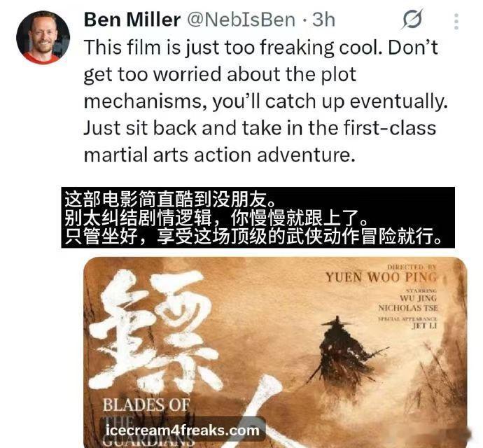This screenshot has height=448, width=483.
Task: Click the icecream4freaks.com watermark label
Action: tap(183, 430)
